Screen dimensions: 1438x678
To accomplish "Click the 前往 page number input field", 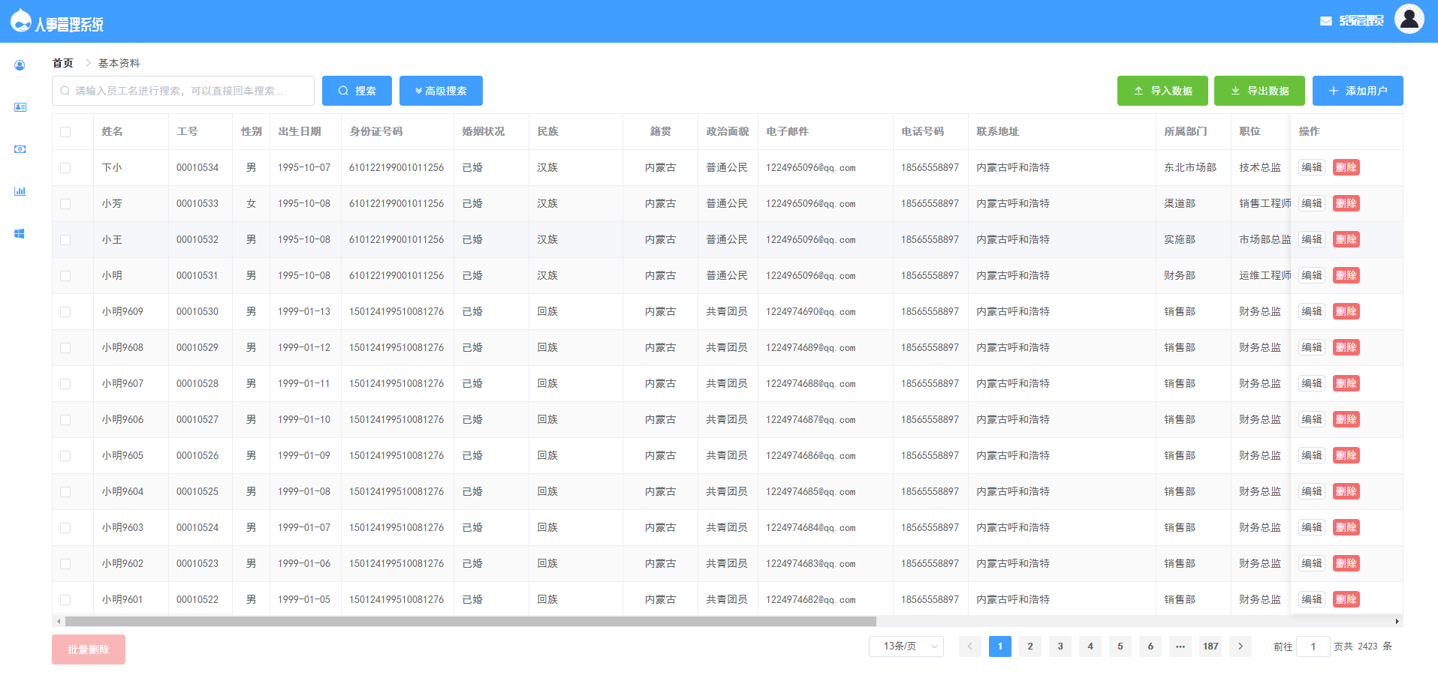I will click(1313, 646).
